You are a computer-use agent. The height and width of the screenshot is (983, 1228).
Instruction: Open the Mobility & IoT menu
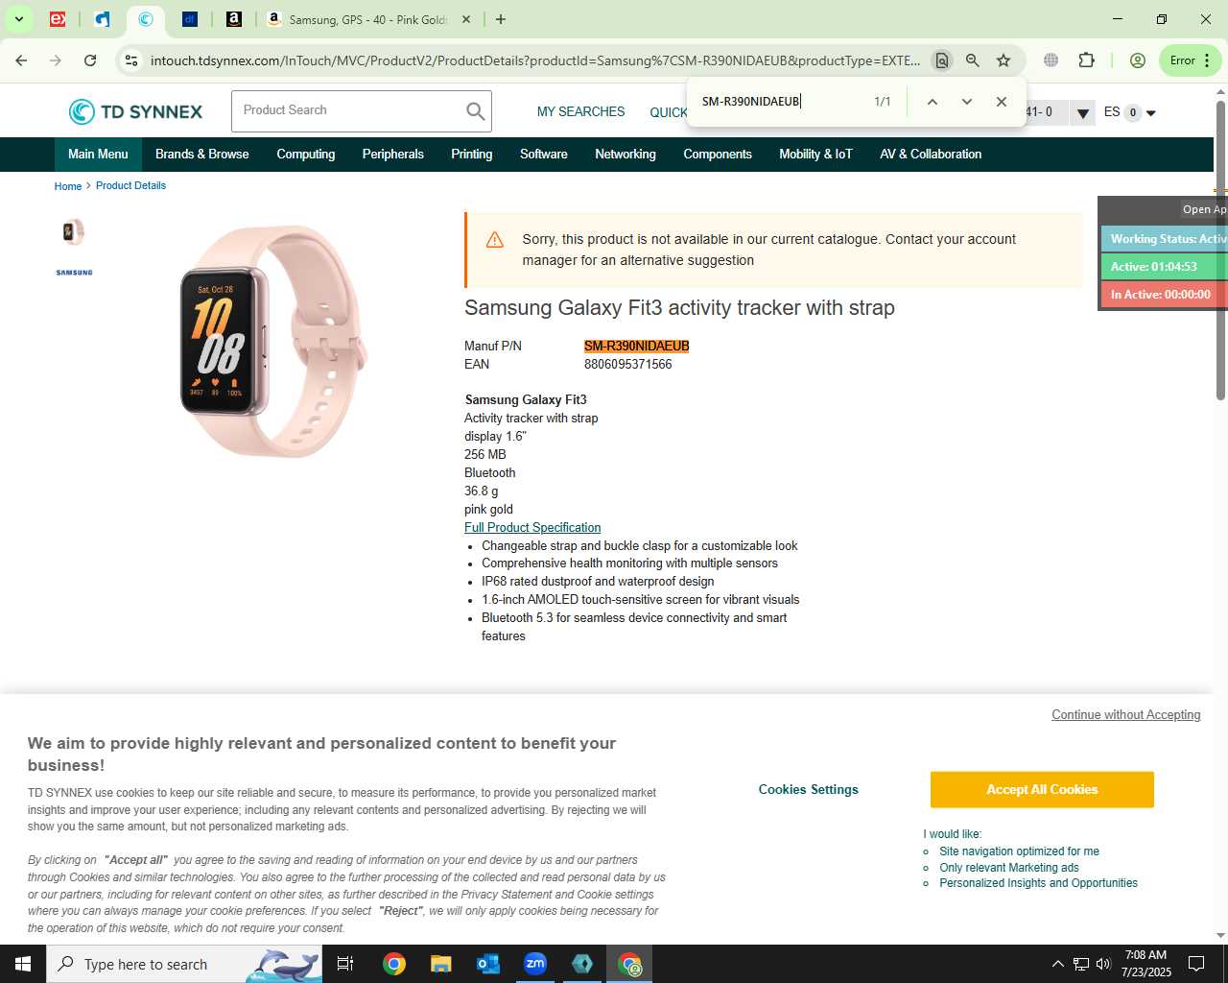815,155
